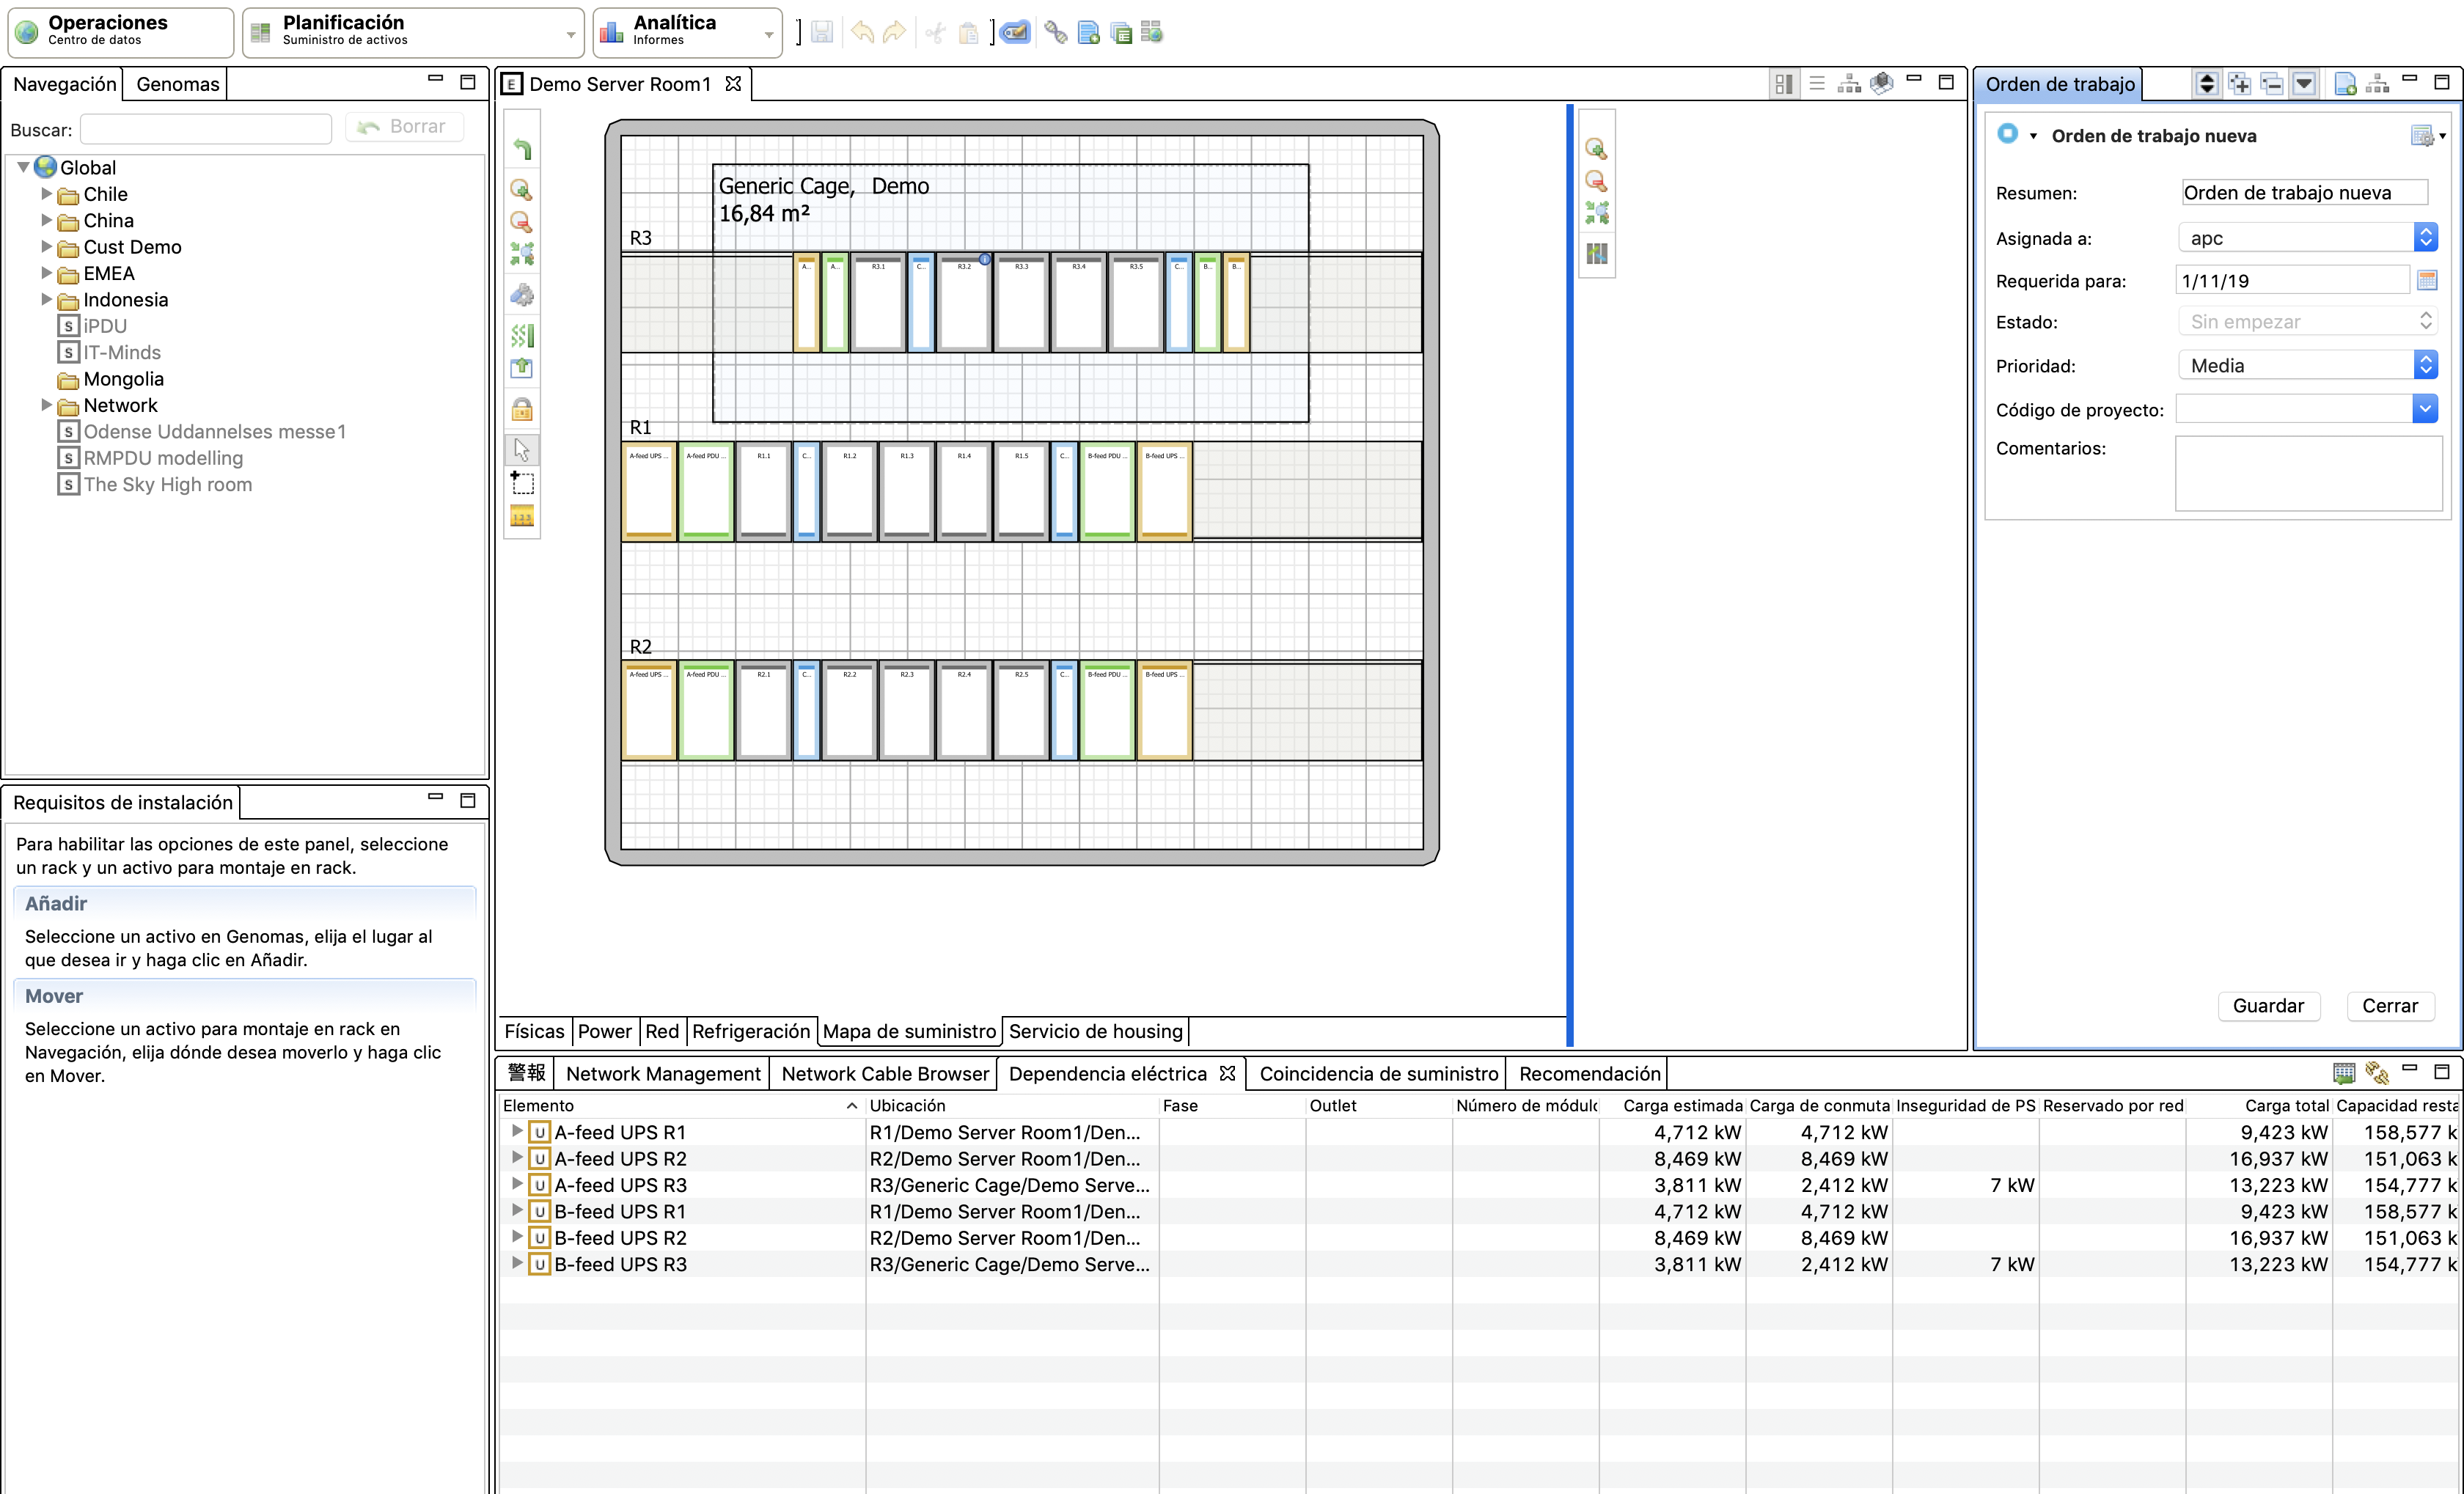The width and height of the screenshot is (2464, 1494).
Task: Open the Refrigeración tab
Action: [750, 1031]
